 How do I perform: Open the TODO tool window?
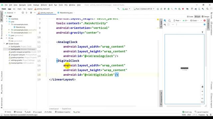8,112
